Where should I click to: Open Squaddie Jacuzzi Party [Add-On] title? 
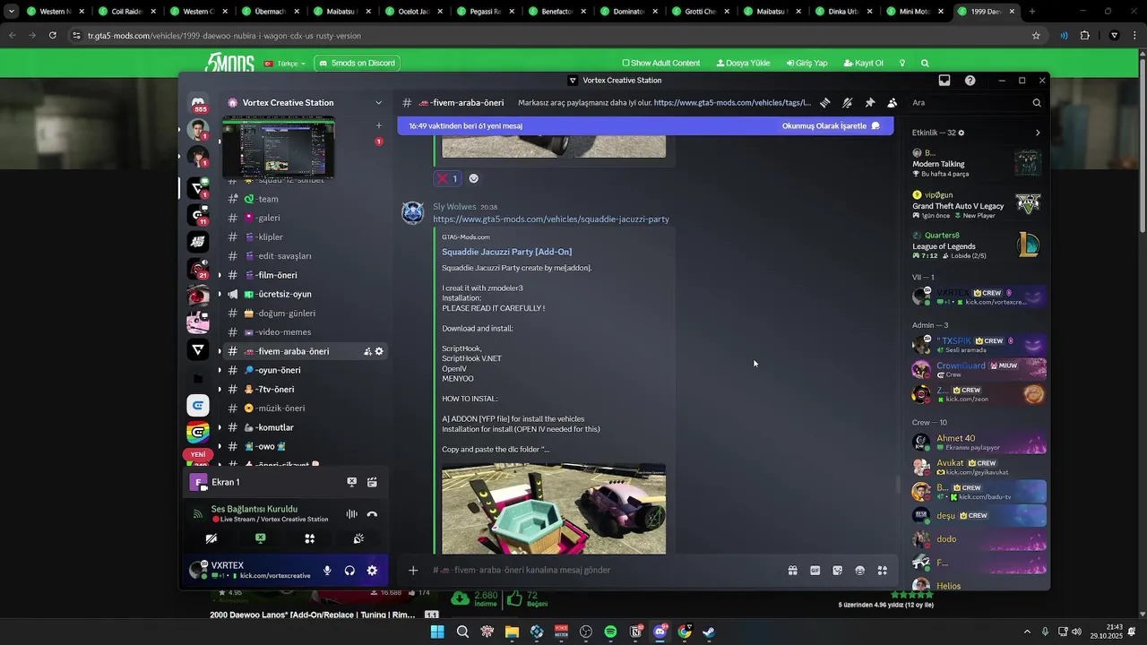click(x=506, y=252)
